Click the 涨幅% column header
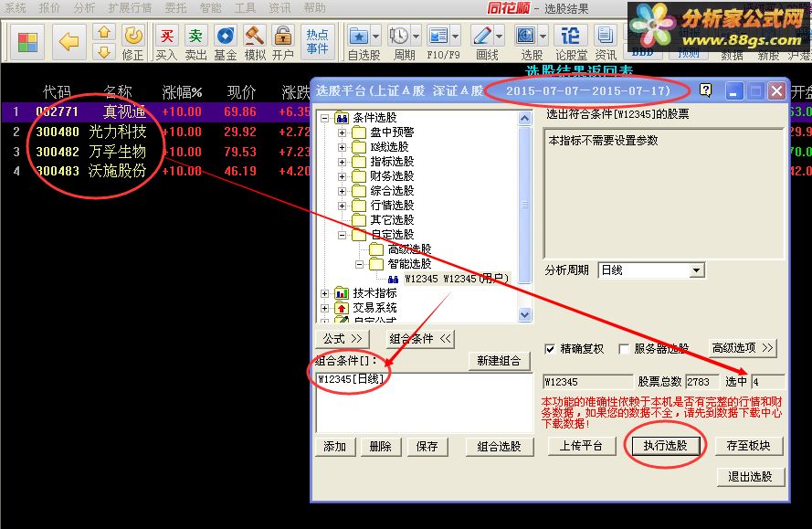Screen dimensions: 812x529 point(182,92)
